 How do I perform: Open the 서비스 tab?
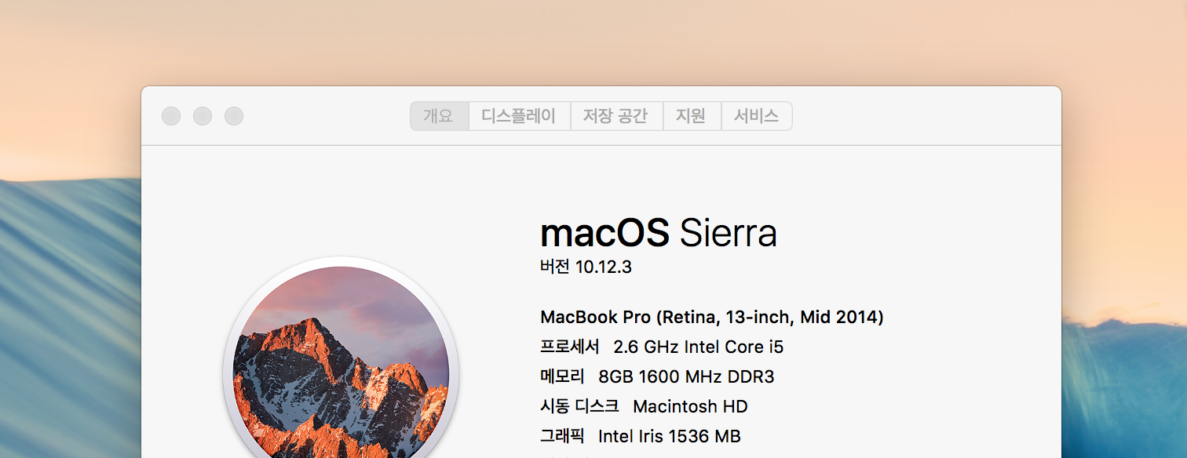[x=756, y=116]
